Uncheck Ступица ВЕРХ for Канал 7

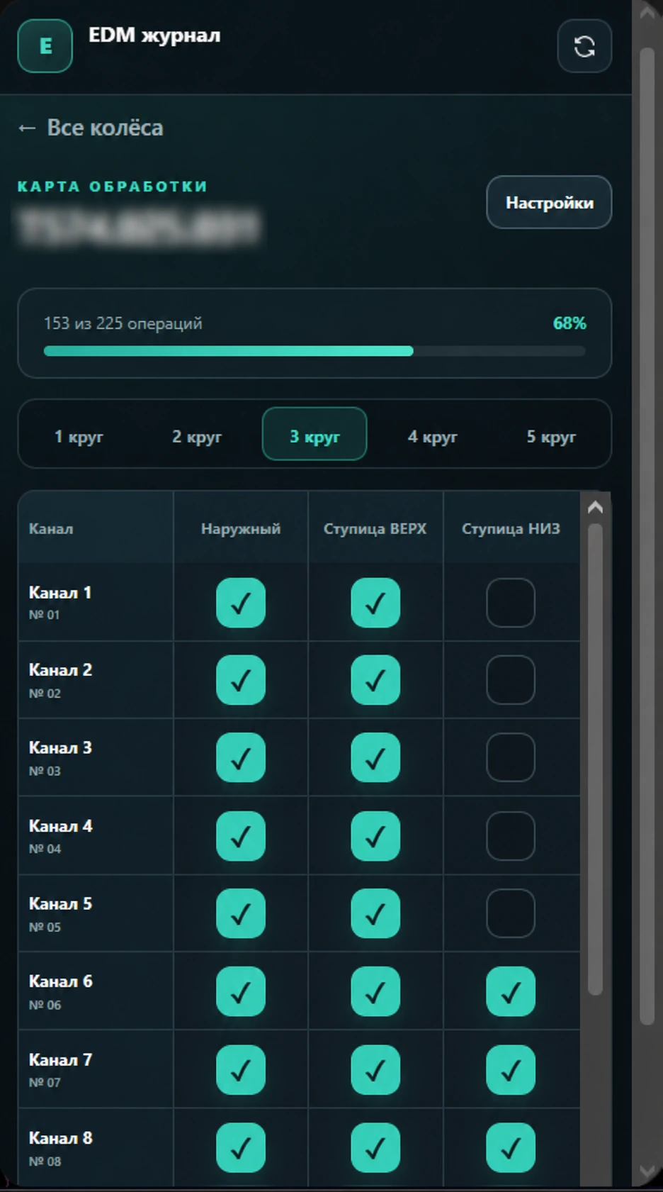[375, 1069]
